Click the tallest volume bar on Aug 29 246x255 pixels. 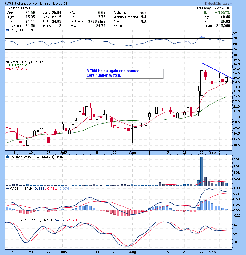coord(202,171)
